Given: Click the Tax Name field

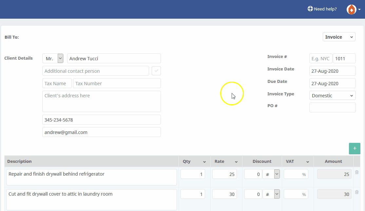Looking at the screenshot, I should click(x=57, y=83).
